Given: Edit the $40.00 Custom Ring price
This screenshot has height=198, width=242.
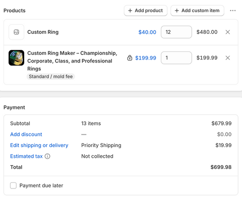Looking at the screenshot, I should click(x=147, y=32).
